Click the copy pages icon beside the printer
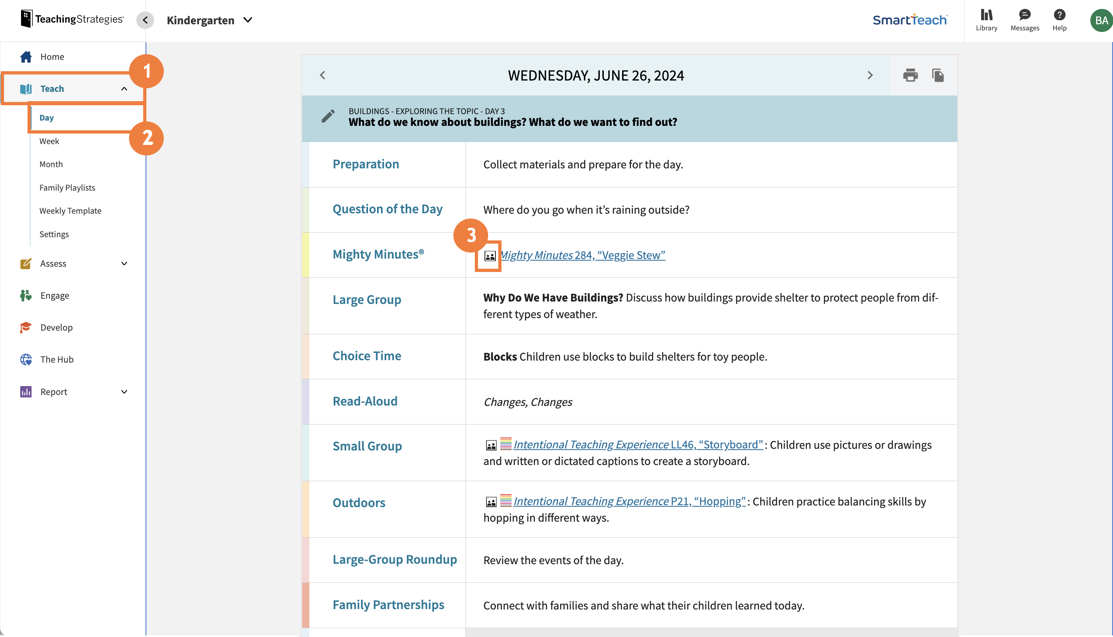This screenshot has height=637, width=1113. [938, 75]
